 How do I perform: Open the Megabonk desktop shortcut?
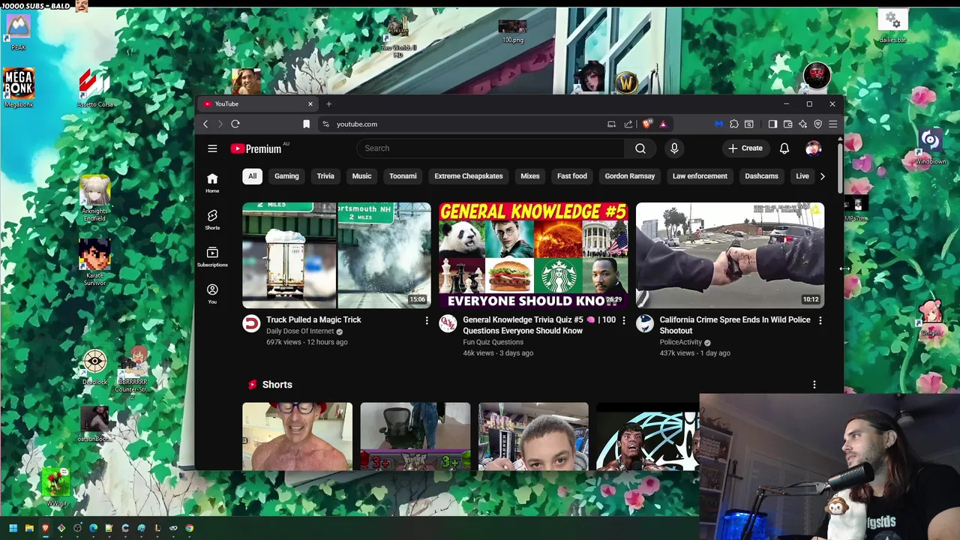19,88
